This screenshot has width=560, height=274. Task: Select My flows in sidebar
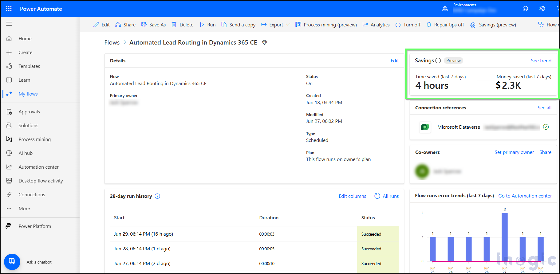(28, 94)
